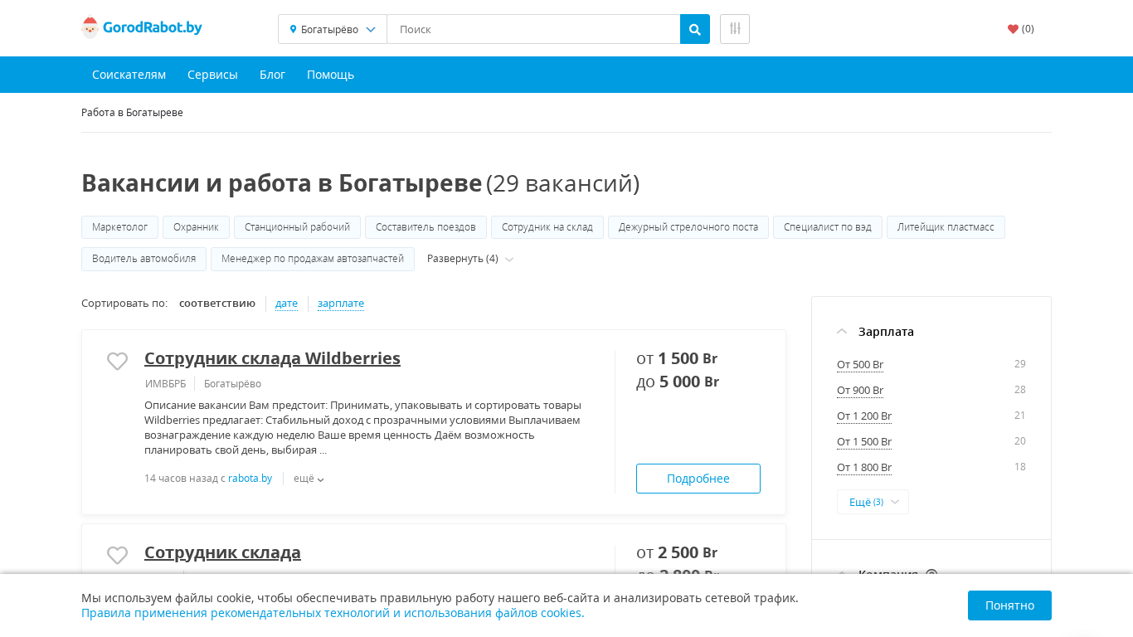Click the ИМВБРБ company name

tap(165, 384)
